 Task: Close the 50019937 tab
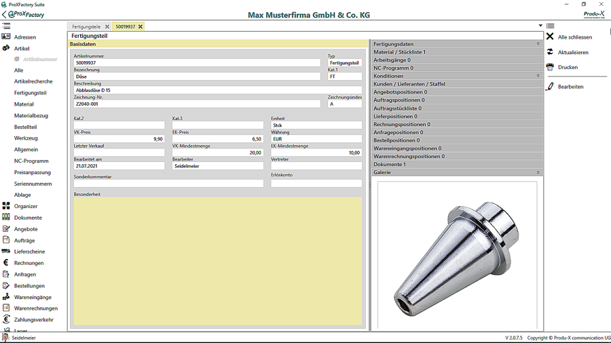141,26
